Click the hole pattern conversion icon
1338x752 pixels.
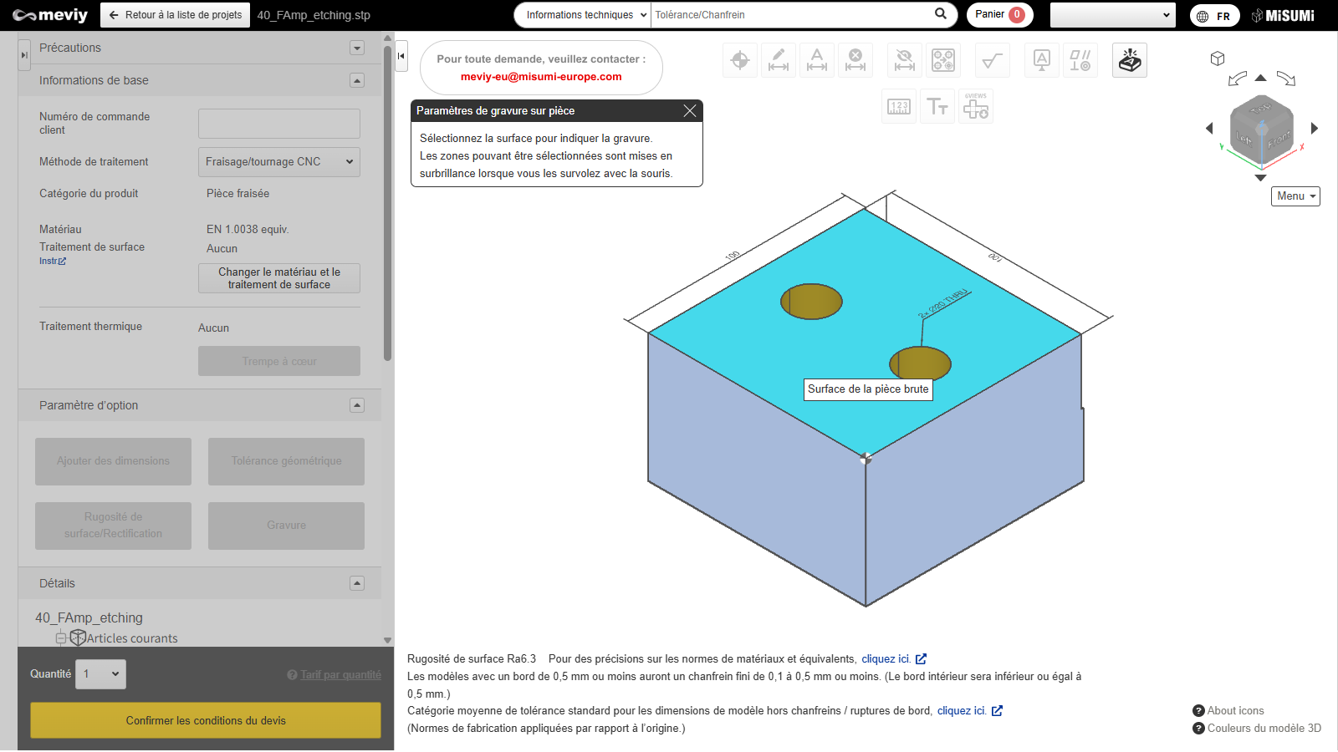[x=943, y=60]
